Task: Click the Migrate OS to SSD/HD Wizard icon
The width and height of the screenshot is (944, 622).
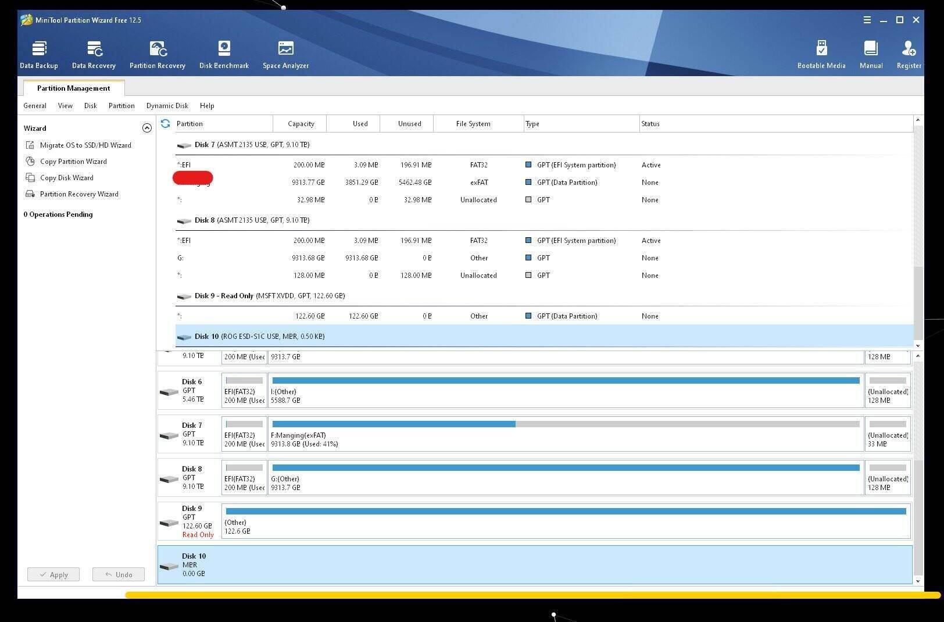Action: click(30, 145)
